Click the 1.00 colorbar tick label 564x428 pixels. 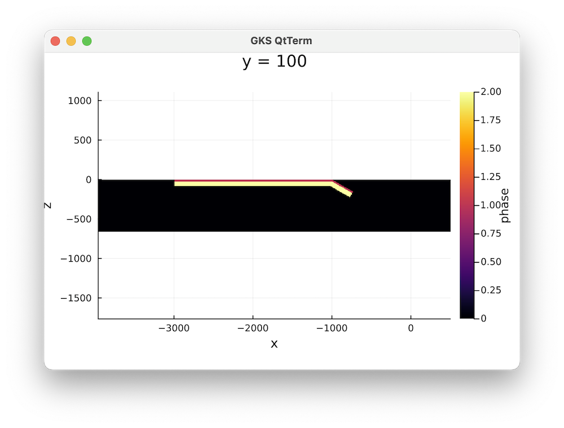(490, 205)
